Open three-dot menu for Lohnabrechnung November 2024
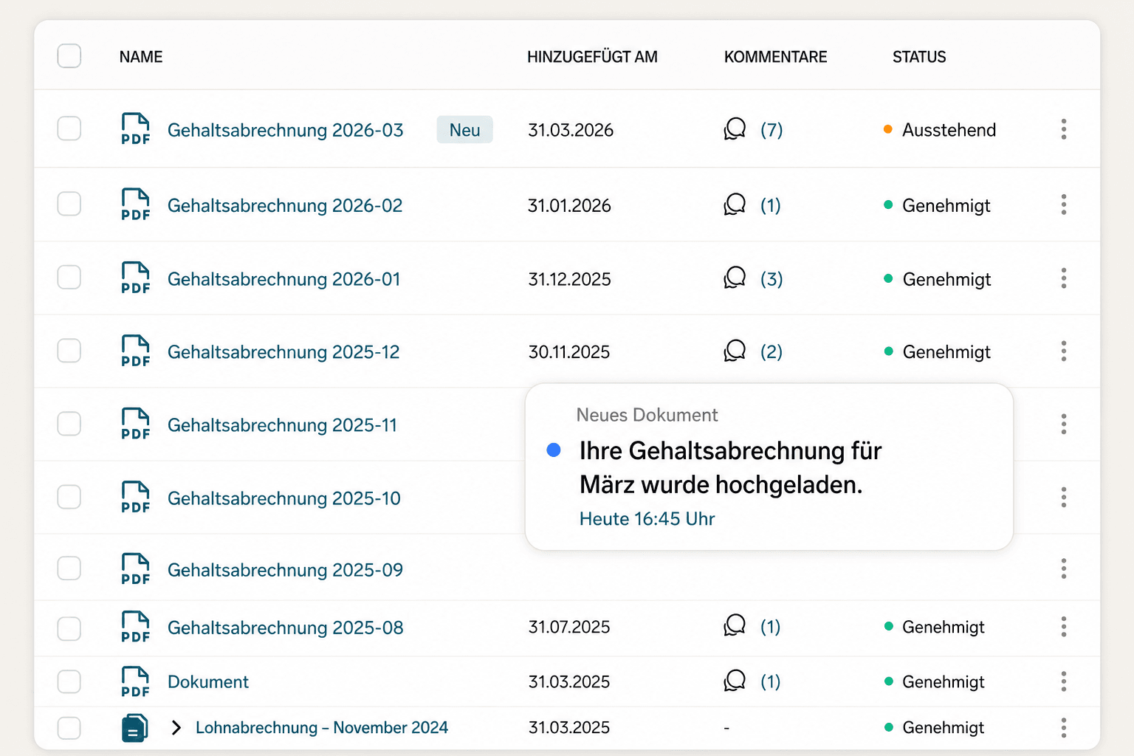The height and width of the screenshot is (756, 1134). click(1064, 728)
